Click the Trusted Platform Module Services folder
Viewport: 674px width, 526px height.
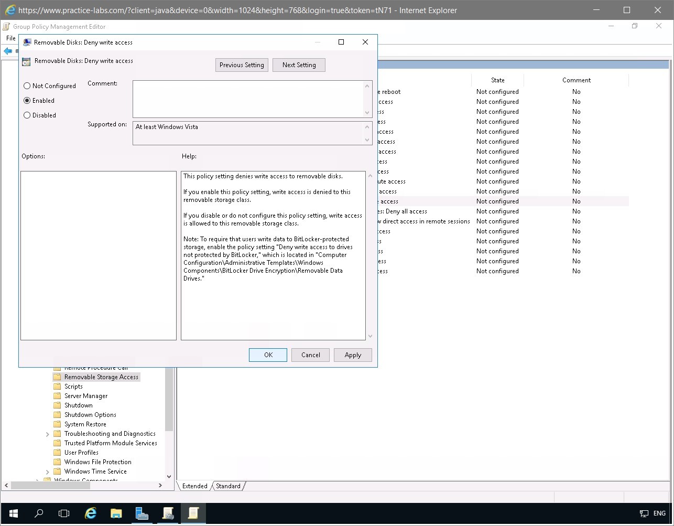point(111,443)
